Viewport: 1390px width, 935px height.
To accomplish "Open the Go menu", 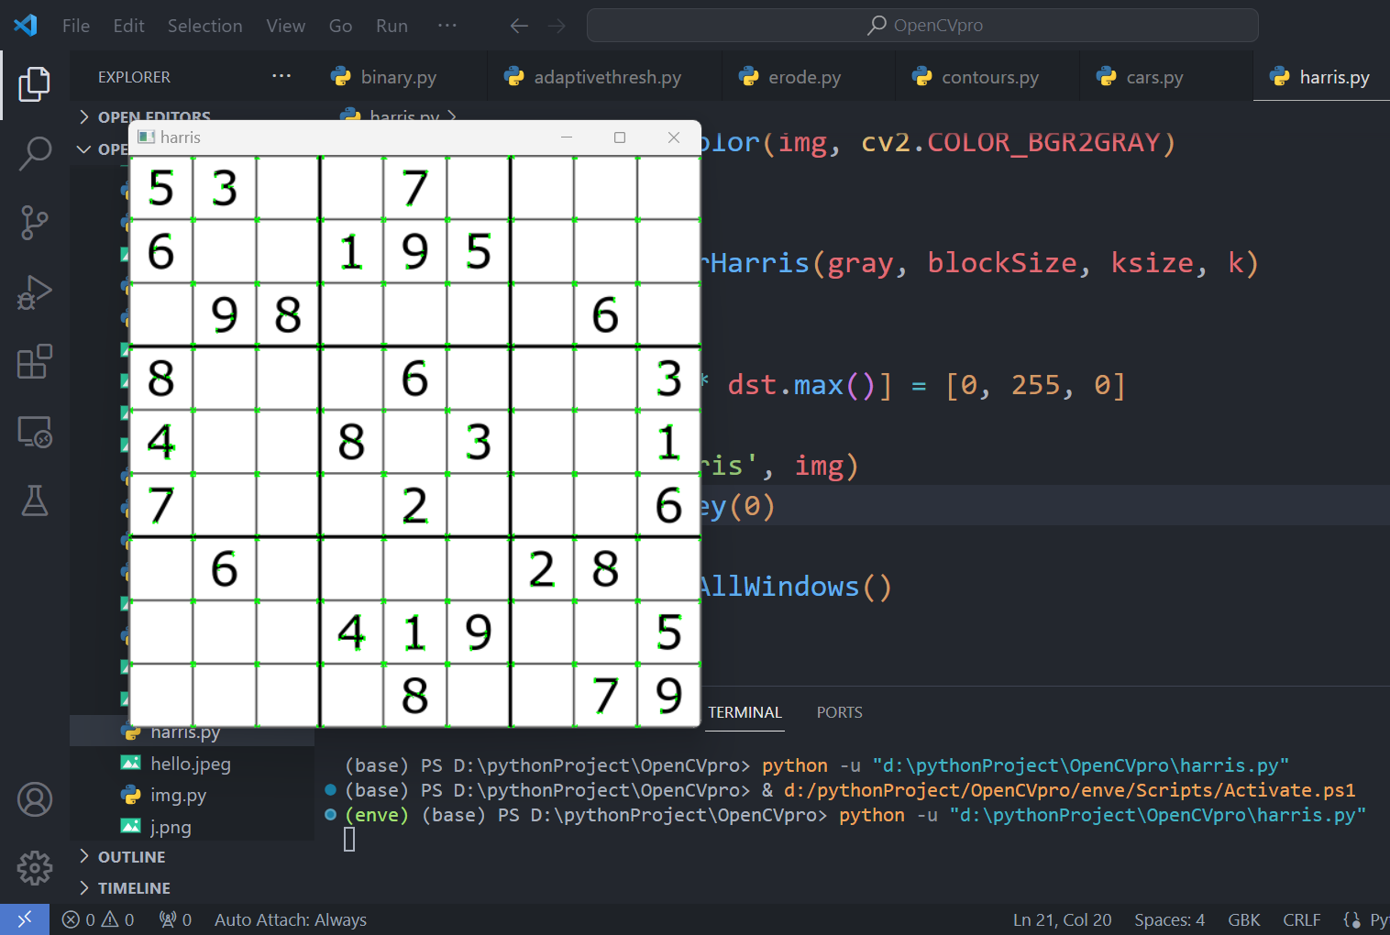I will click(340, 26).
